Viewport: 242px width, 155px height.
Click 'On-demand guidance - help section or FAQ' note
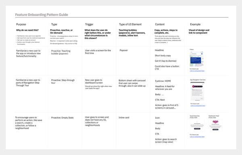pyautogui.click(x=63, y=44)
